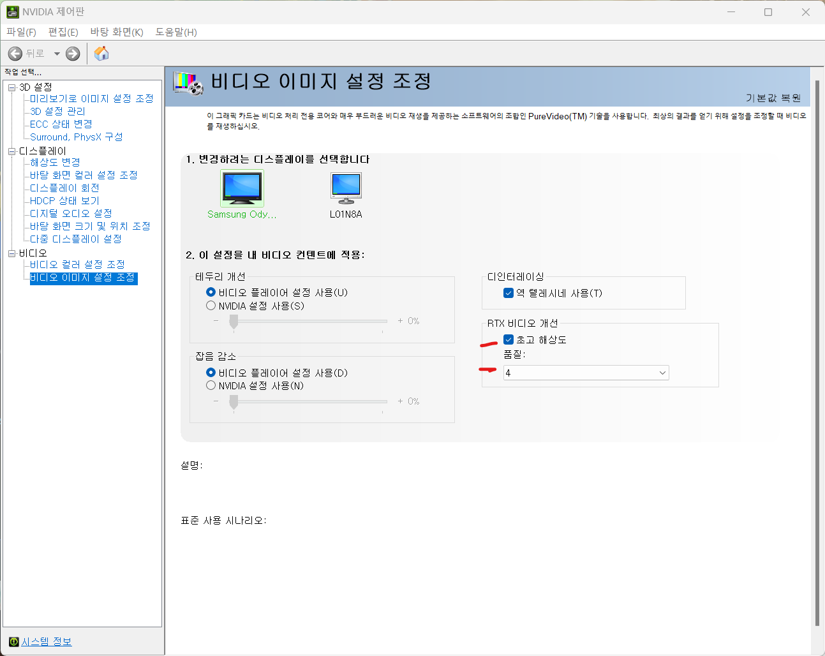Open 디지털 오디오 설정 page
Image resolution: width=825 pixels, height=656 pixels.
pos(71,213)
